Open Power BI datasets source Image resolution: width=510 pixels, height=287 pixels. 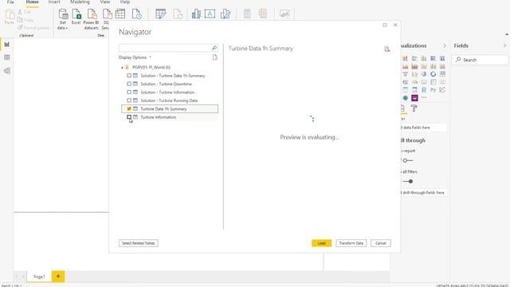92,14
